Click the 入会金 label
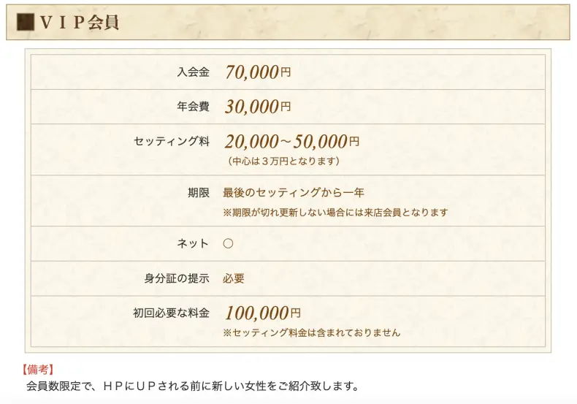The height and width of the screenshot is (404, 577). pos(194,72)
